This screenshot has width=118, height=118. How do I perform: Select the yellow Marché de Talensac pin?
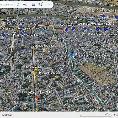(44, 51)
